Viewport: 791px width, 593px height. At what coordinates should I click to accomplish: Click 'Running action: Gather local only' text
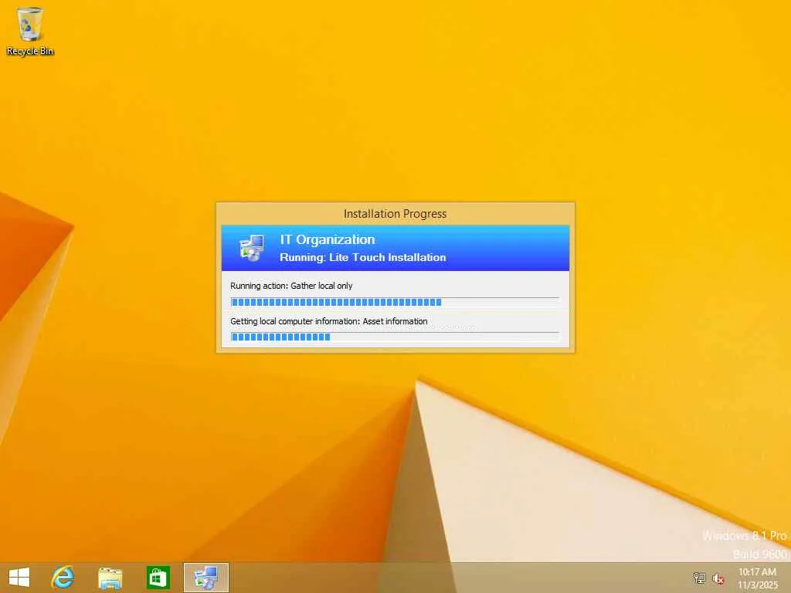pyautogui.click(x=291, y=286)
